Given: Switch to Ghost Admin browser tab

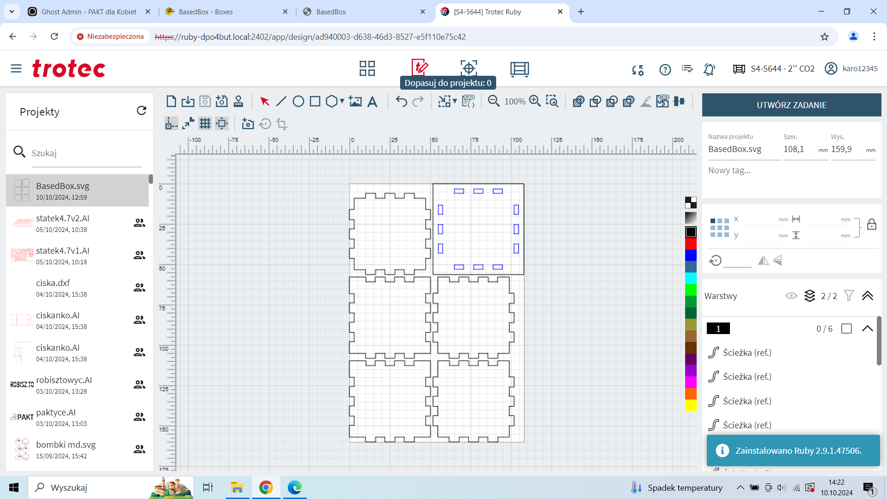Looking at the screenshot, I should click(89, 12).
